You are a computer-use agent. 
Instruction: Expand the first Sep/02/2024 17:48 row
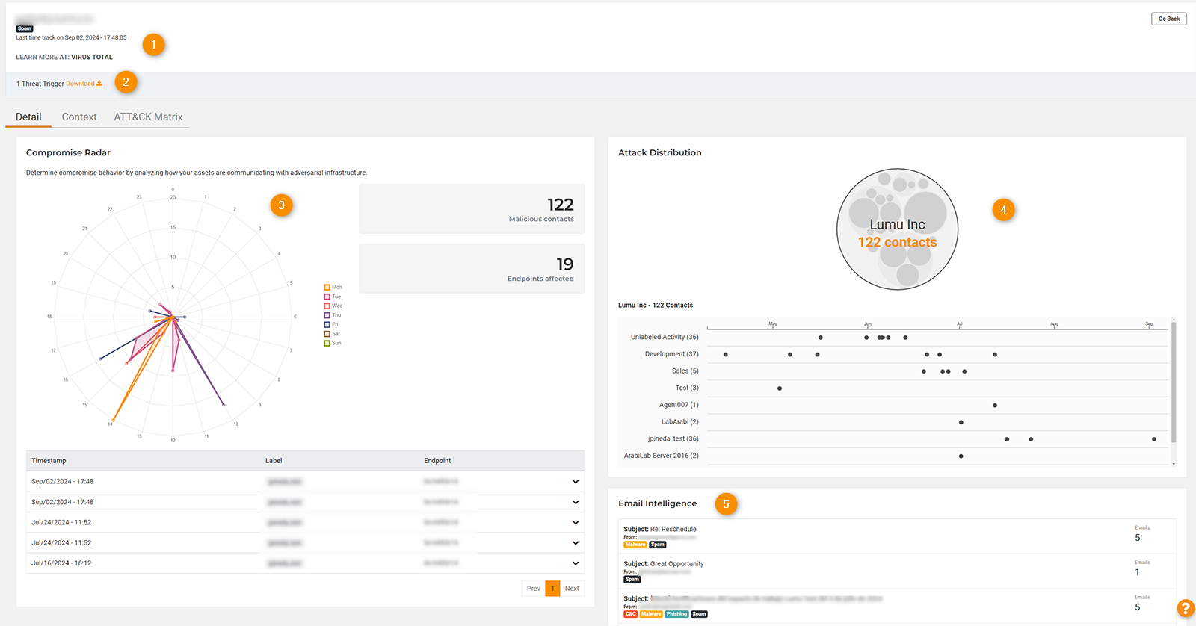576,482
